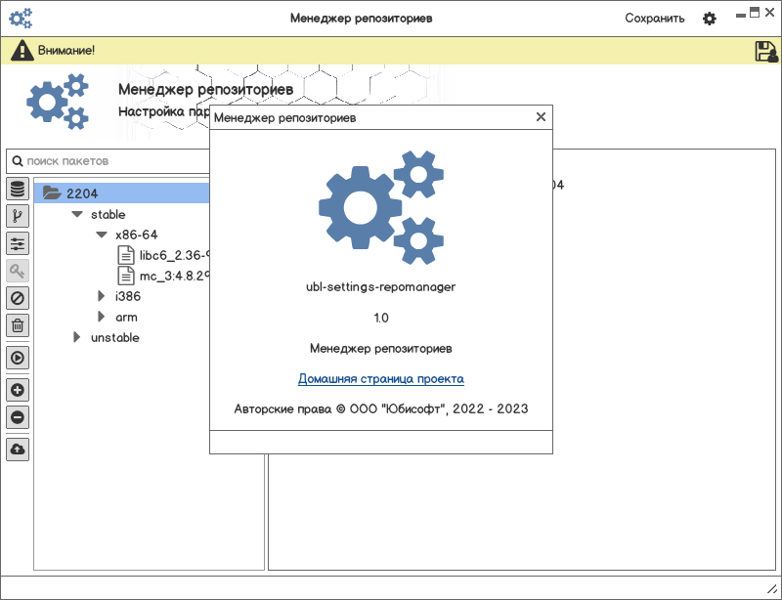Click the minus remove icon in sidebar
The height and width of the screenshot is (600, 782).
click(18, 417)
